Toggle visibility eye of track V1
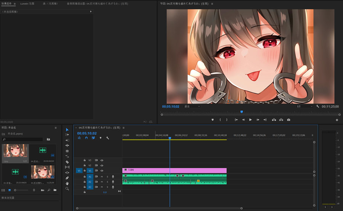Viewport: 343px width, 211px height. point(102,171)
